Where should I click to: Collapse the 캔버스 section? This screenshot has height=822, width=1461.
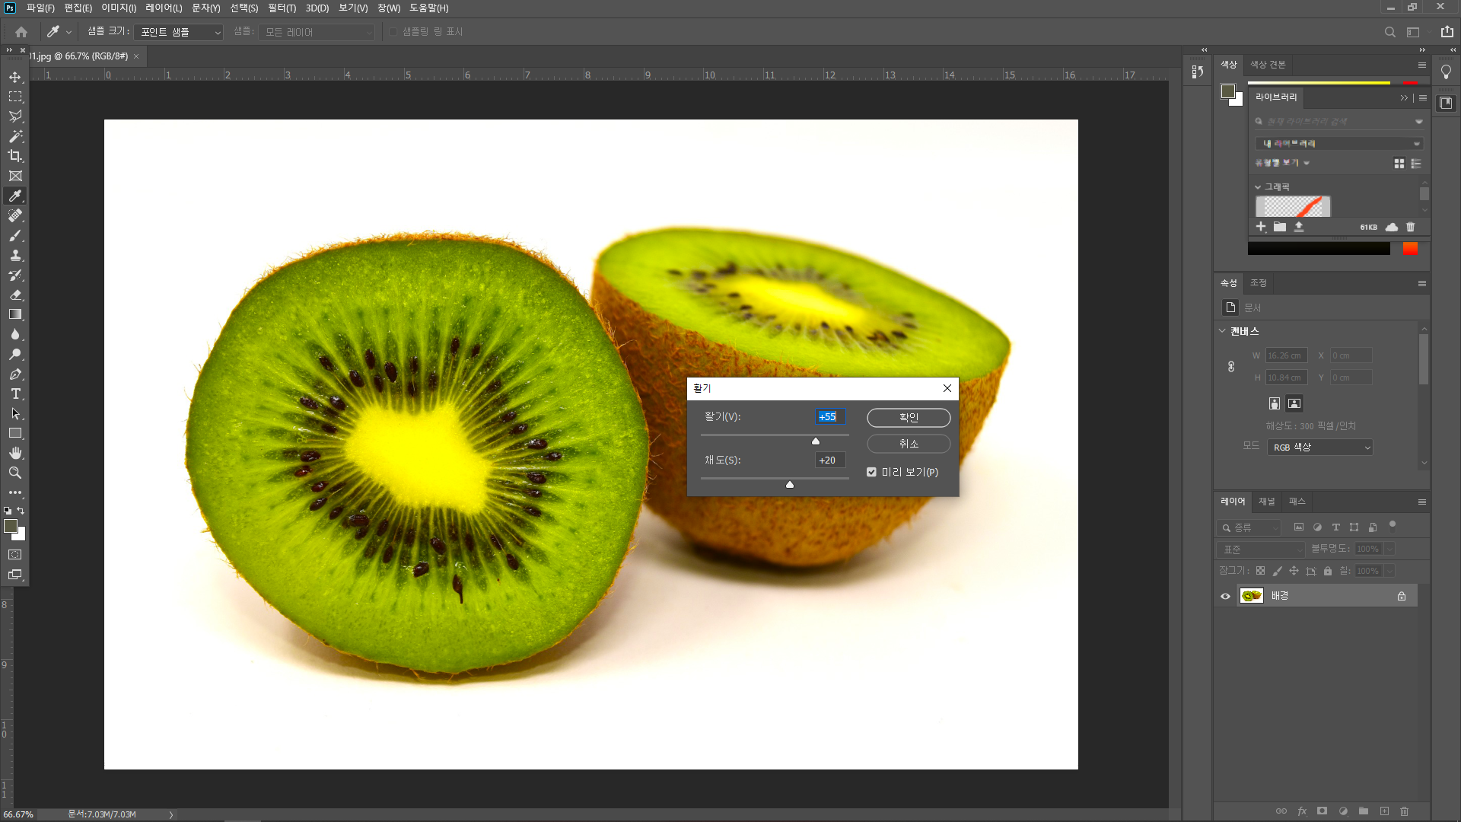(x=1222, y=331)
